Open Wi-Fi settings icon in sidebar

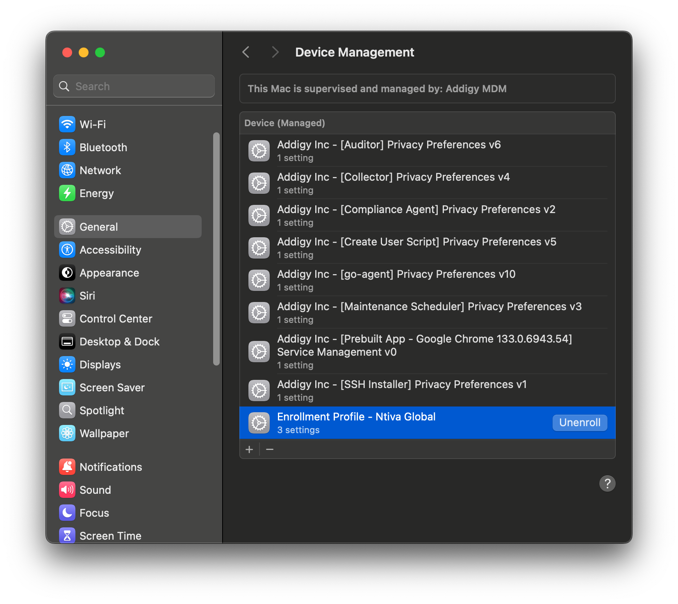point(67,124)
